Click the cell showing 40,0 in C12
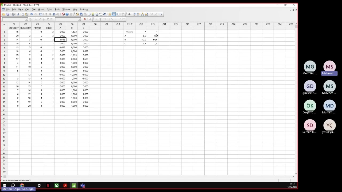 [141, 39]
